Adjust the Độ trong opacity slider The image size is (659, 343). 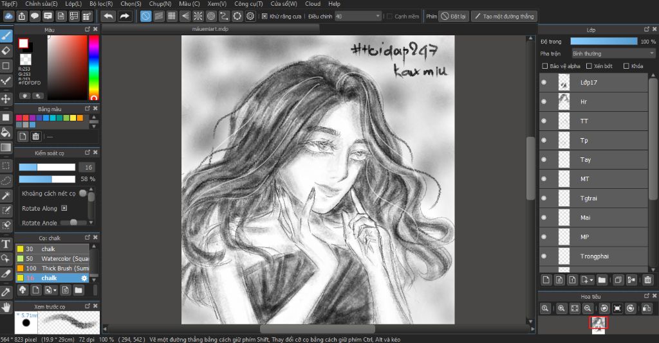604,41
